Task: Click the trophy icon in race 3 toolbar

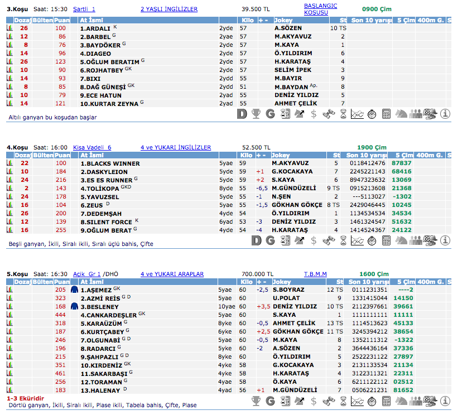Action: [256, 114]
